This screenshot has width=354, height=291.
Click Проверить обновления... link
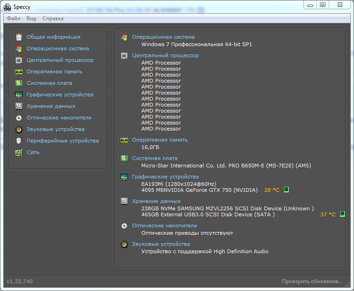tap(312, 281)
